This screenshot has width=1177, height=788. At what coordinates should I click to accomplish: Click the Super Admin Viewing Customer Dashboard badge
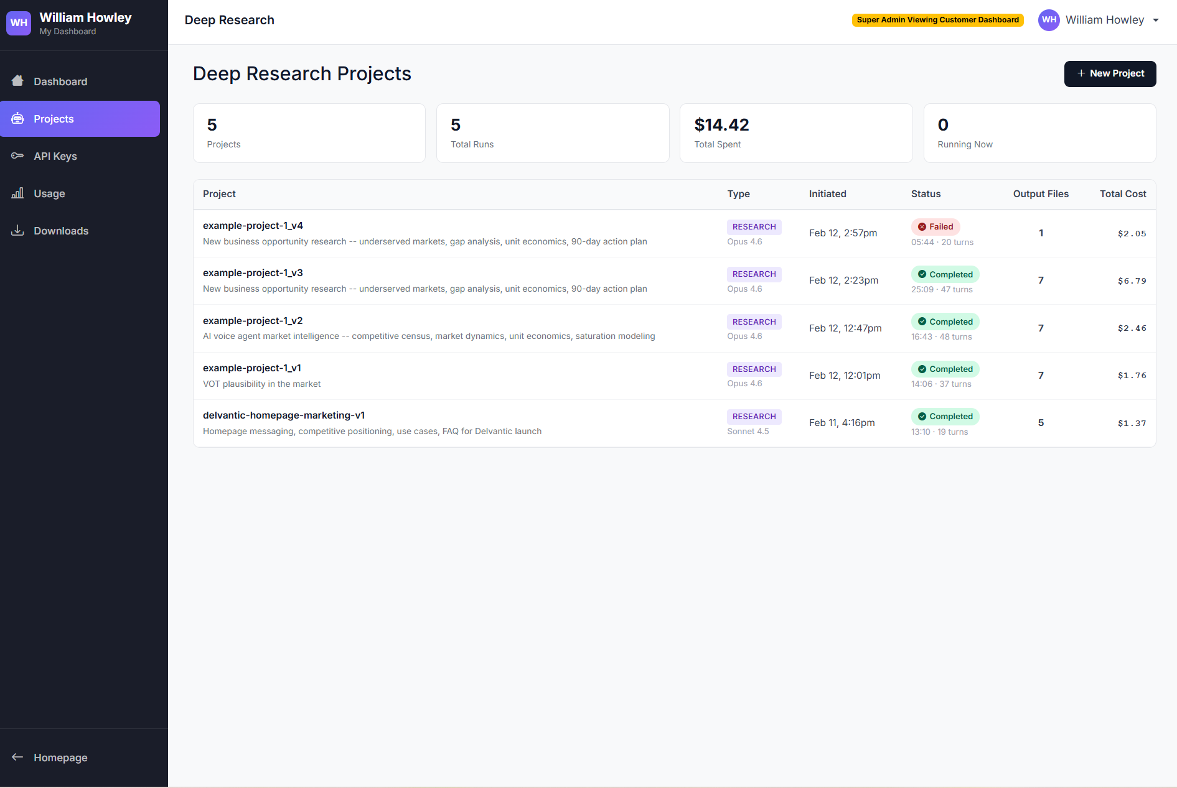pyautogui.click(x=937, y=20)
